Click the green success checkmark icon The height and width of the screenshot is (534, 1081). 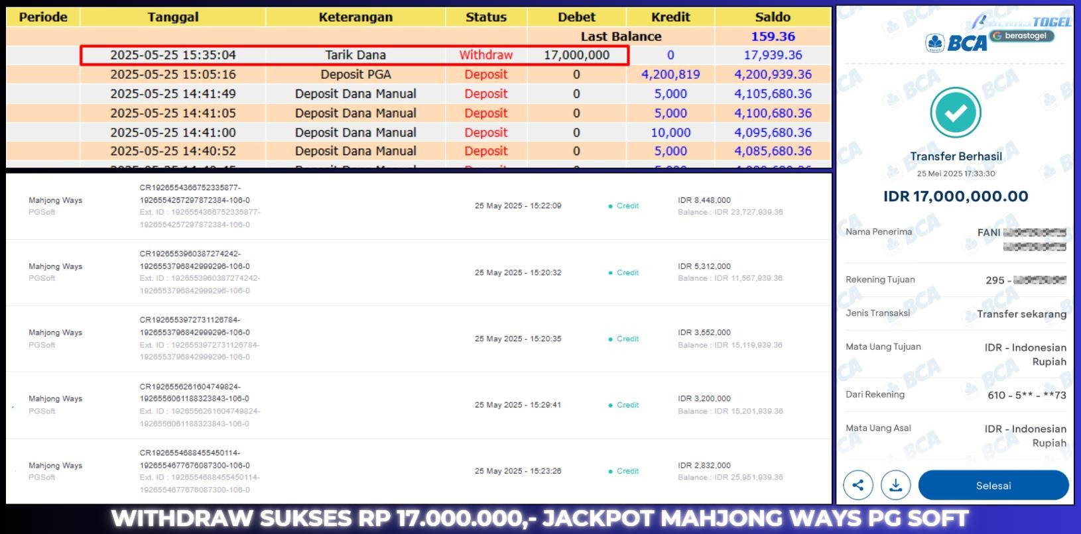point(956,113)
